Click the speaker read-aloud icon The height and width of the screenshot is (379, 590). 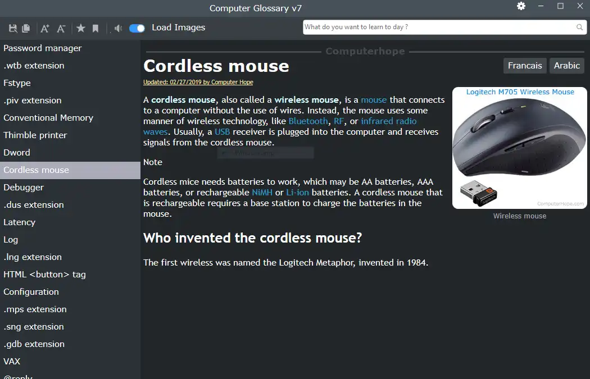tap(118, 28)
